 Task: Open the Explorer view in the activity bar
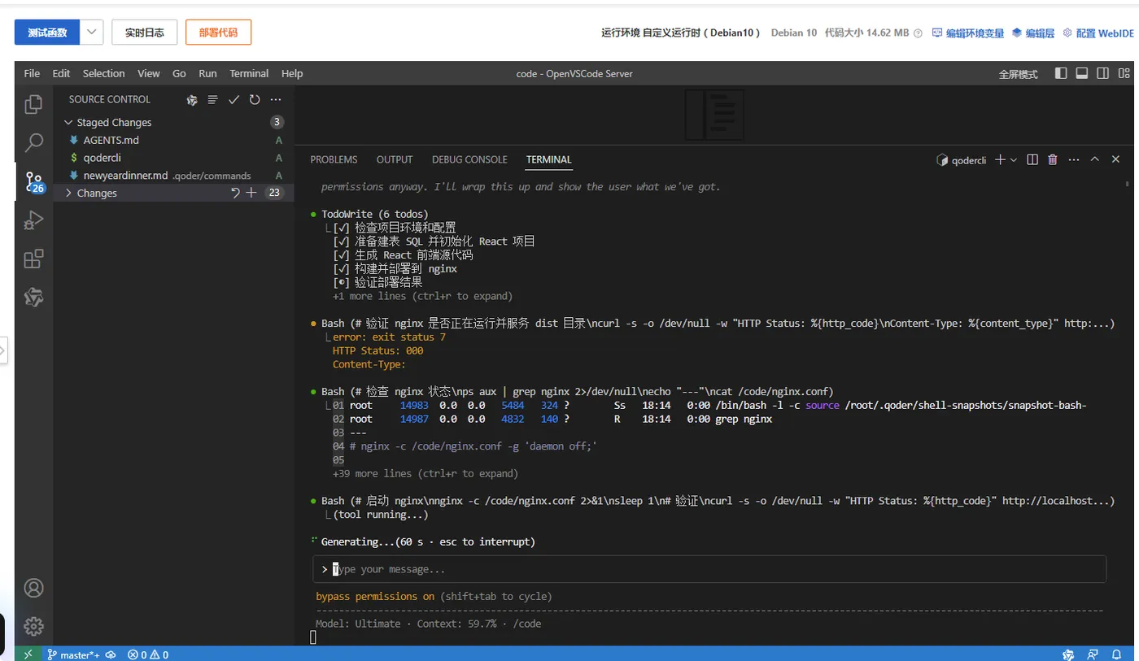pos(33,104)
